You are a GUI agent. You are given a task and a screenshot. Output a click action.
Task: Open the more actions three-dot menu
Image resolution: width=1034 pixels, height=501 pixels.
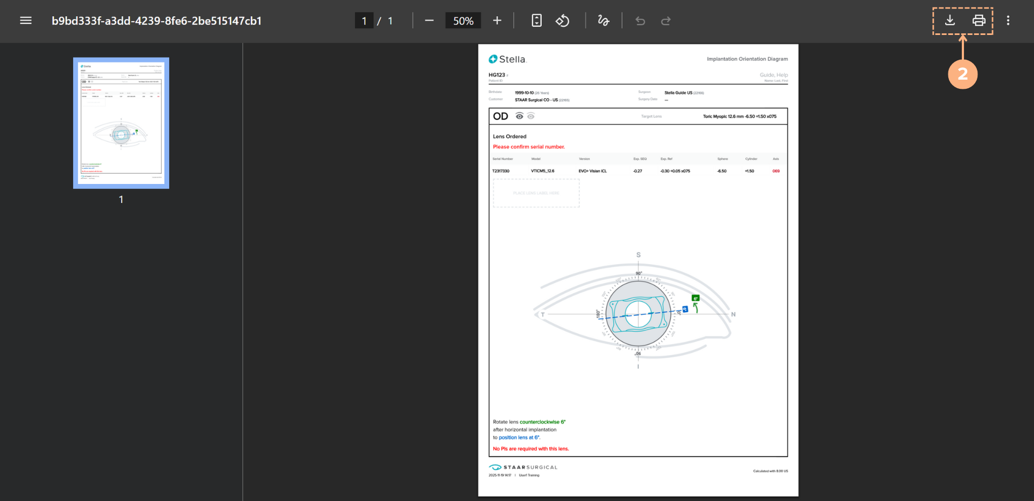click(x=1008, y=20)
